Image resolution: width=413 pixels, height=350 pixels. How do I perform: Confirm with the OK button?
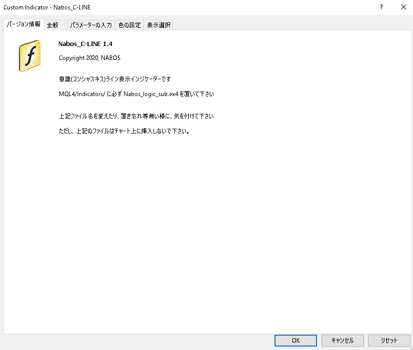295,341
